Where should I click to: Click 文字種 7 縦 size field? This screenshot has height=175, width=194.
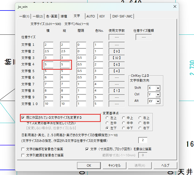tap(65, 84)
